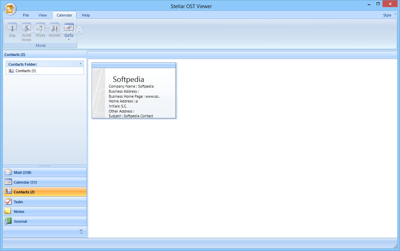The height and width of the screenshot is (251, 400).
Task: Click the Softpedia contact card header bar
Action: pyautogui.click(x=134, y=65)
